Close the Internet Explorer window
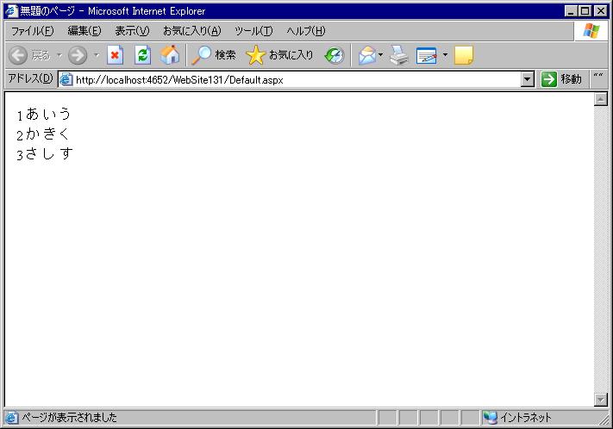 (600, 11)
